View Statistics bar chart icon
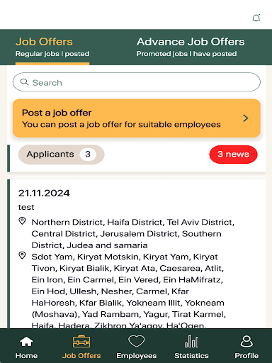 click(x=191, y=342)
